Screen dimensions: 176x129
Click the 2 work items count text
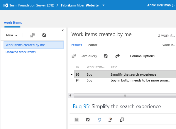167,35
